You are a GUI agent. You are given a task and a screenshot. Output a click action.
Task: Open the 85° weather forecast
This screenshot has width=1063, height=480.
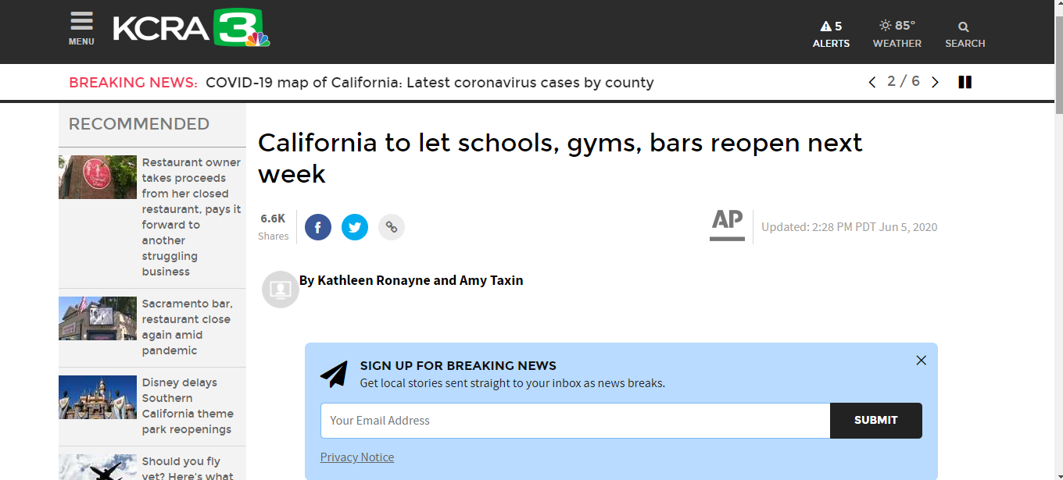pos(897,34)
